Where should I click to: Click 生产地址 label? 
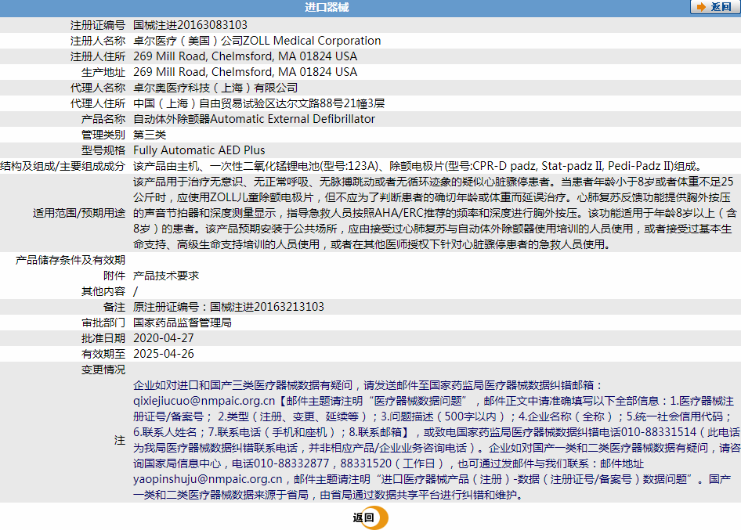(103, 72)
